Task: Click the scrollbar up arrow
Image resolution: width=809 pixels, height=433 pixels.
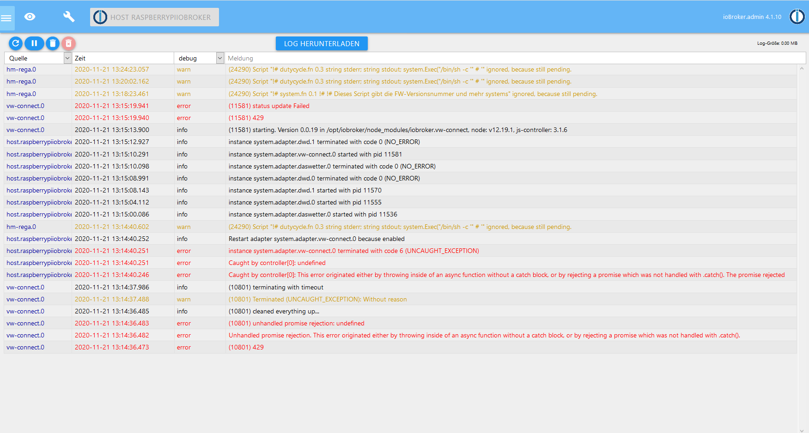Action: (802, 68)
